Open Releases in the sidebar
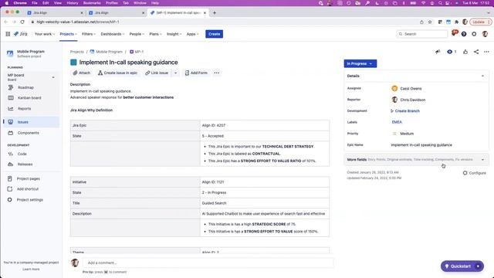The image size is (494, 278). [x=25, y=164]
